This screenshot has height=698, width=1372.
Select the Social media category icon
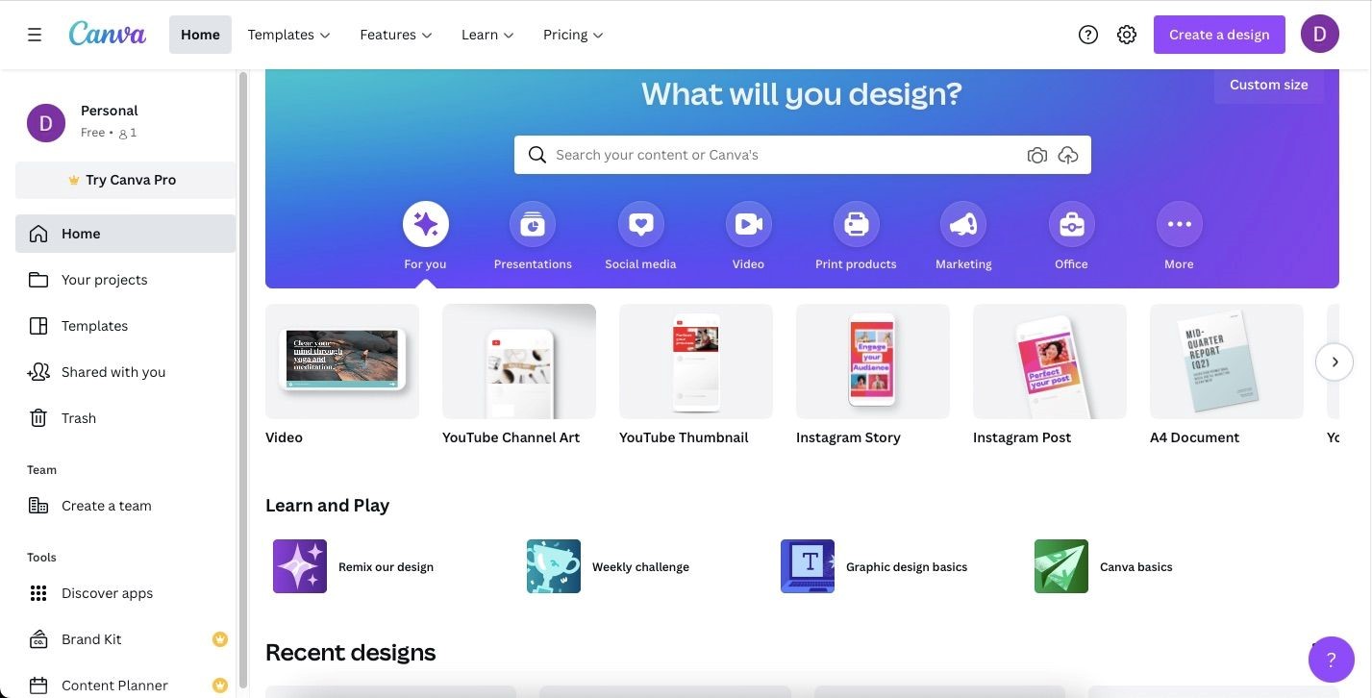(641, 224)
